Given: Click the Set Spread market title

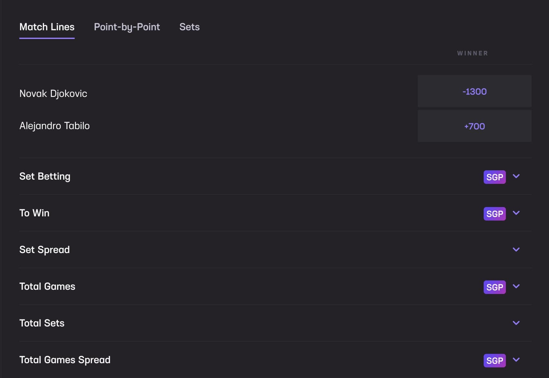Looking at the screenshot, I should tap(44, 250).
